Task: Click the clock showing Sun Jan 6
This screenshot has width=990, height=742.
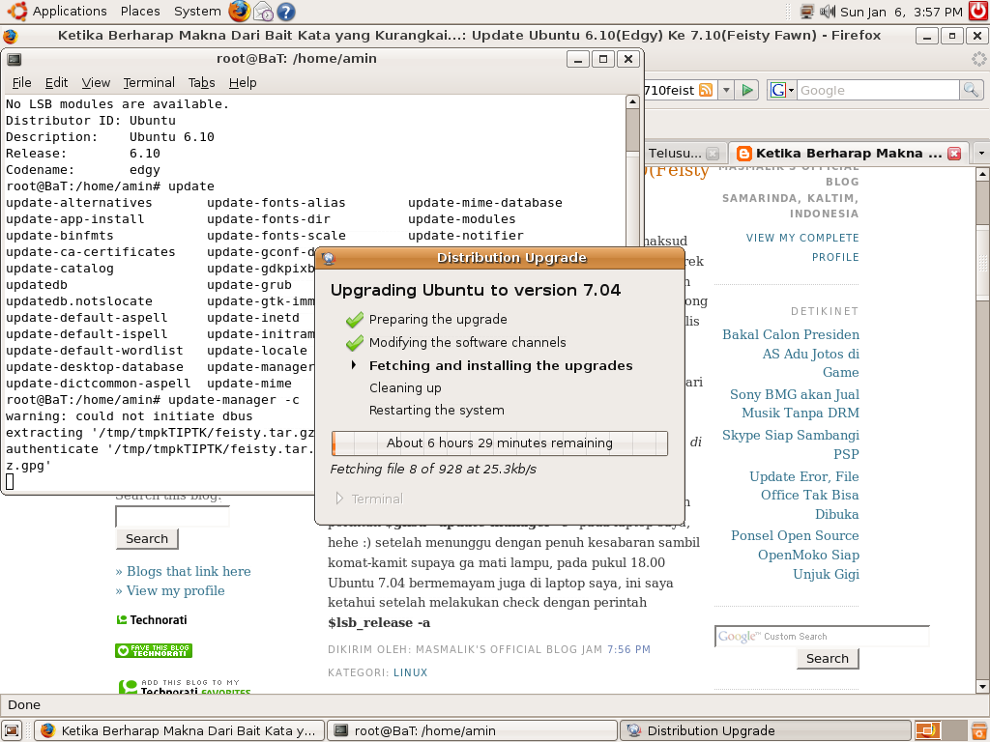Action: pyautogui.click(x=901, y=12)
